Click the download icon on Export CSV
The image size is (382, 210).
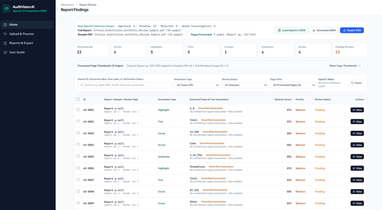click(344, 30)
